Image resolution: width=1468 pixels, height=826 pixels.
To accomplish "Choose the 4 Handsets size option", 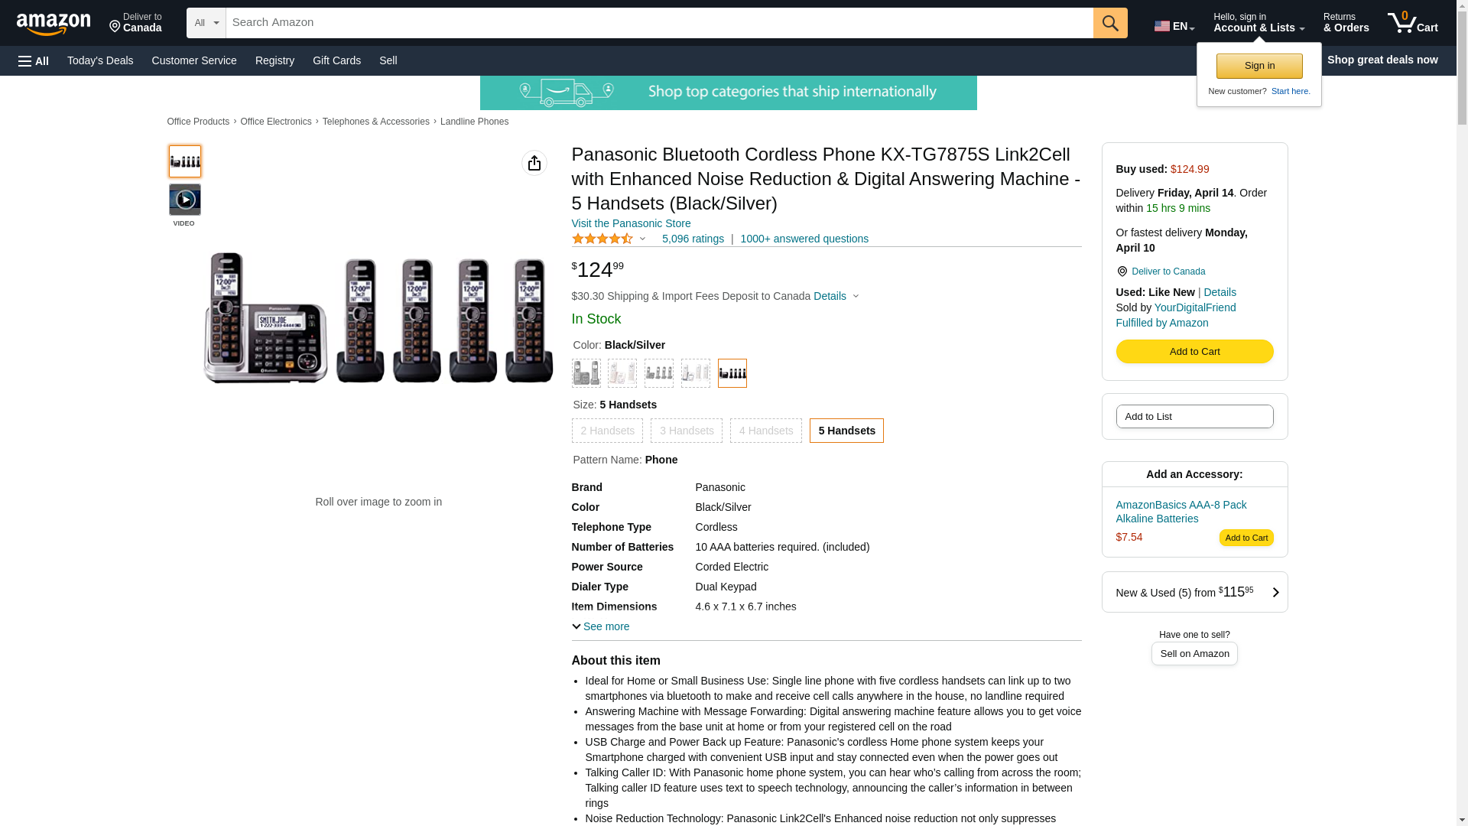I will click(x=766, y=431).
